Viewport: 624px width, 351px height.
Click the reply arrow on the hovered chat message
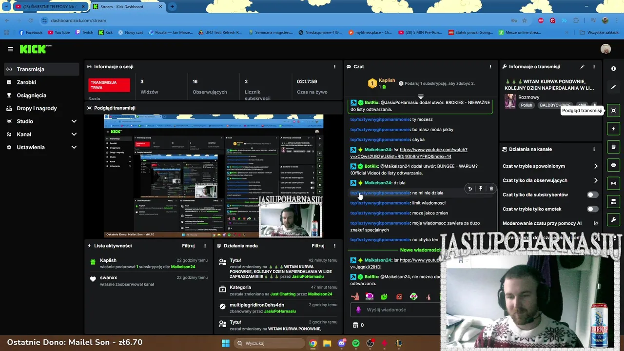point(469,189)
